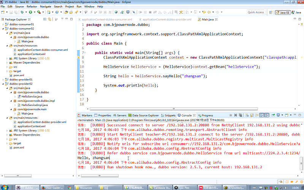Click the New file toolbar icon

point(3,12)
